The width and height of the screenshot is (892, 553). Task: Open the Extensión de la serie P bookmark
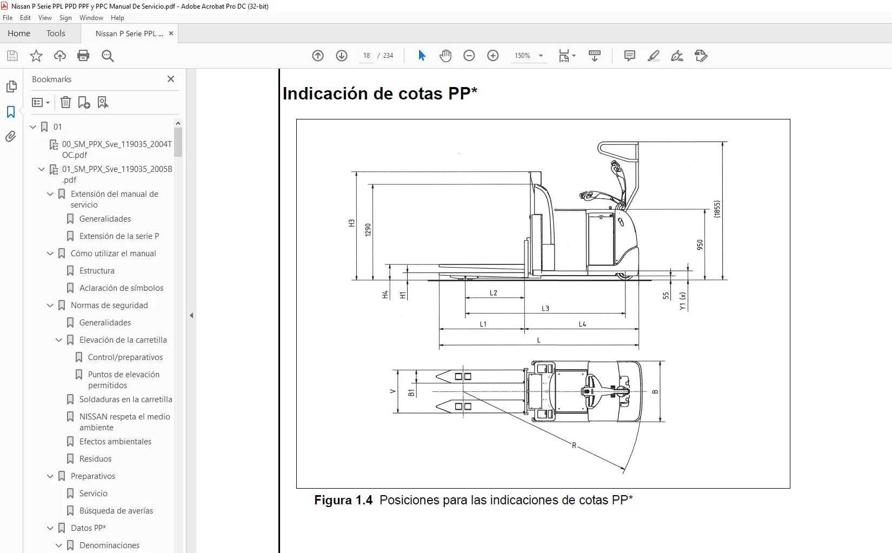click(119, 236)
